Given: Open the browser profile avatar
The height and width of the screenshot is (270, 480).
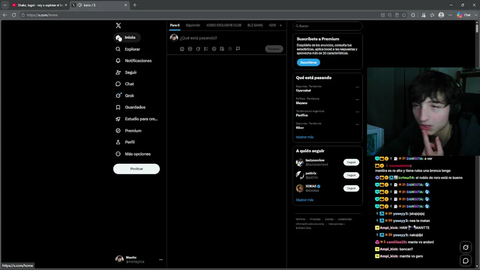Looking at the screenshot, I should (441, 15).
